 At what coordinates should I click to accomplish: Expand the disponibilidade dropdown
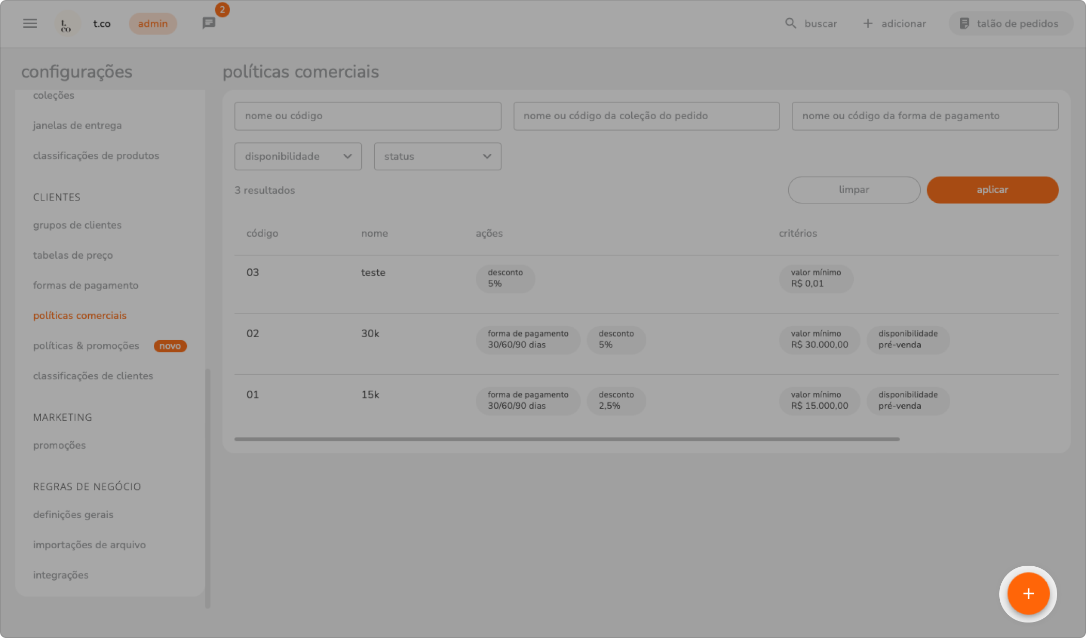(x=298, y=156)
